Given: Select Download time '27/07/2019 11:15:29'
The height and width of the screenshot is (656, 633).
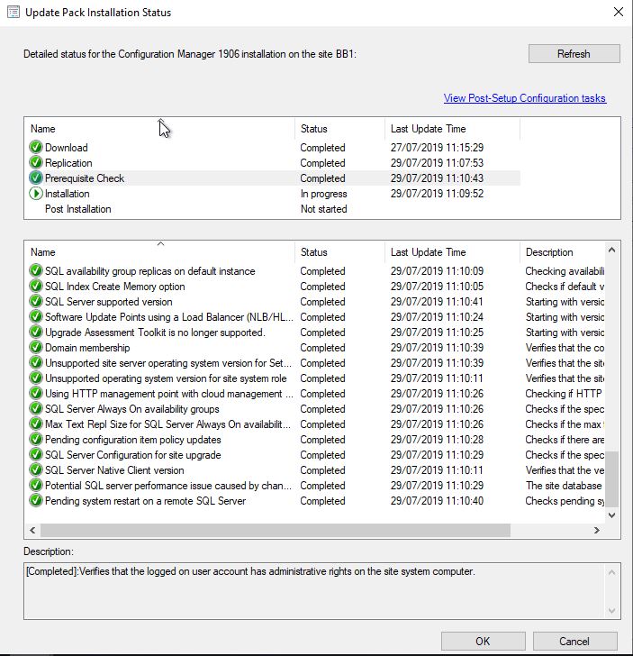Looking at the screenshot, I should click(437, 148).
